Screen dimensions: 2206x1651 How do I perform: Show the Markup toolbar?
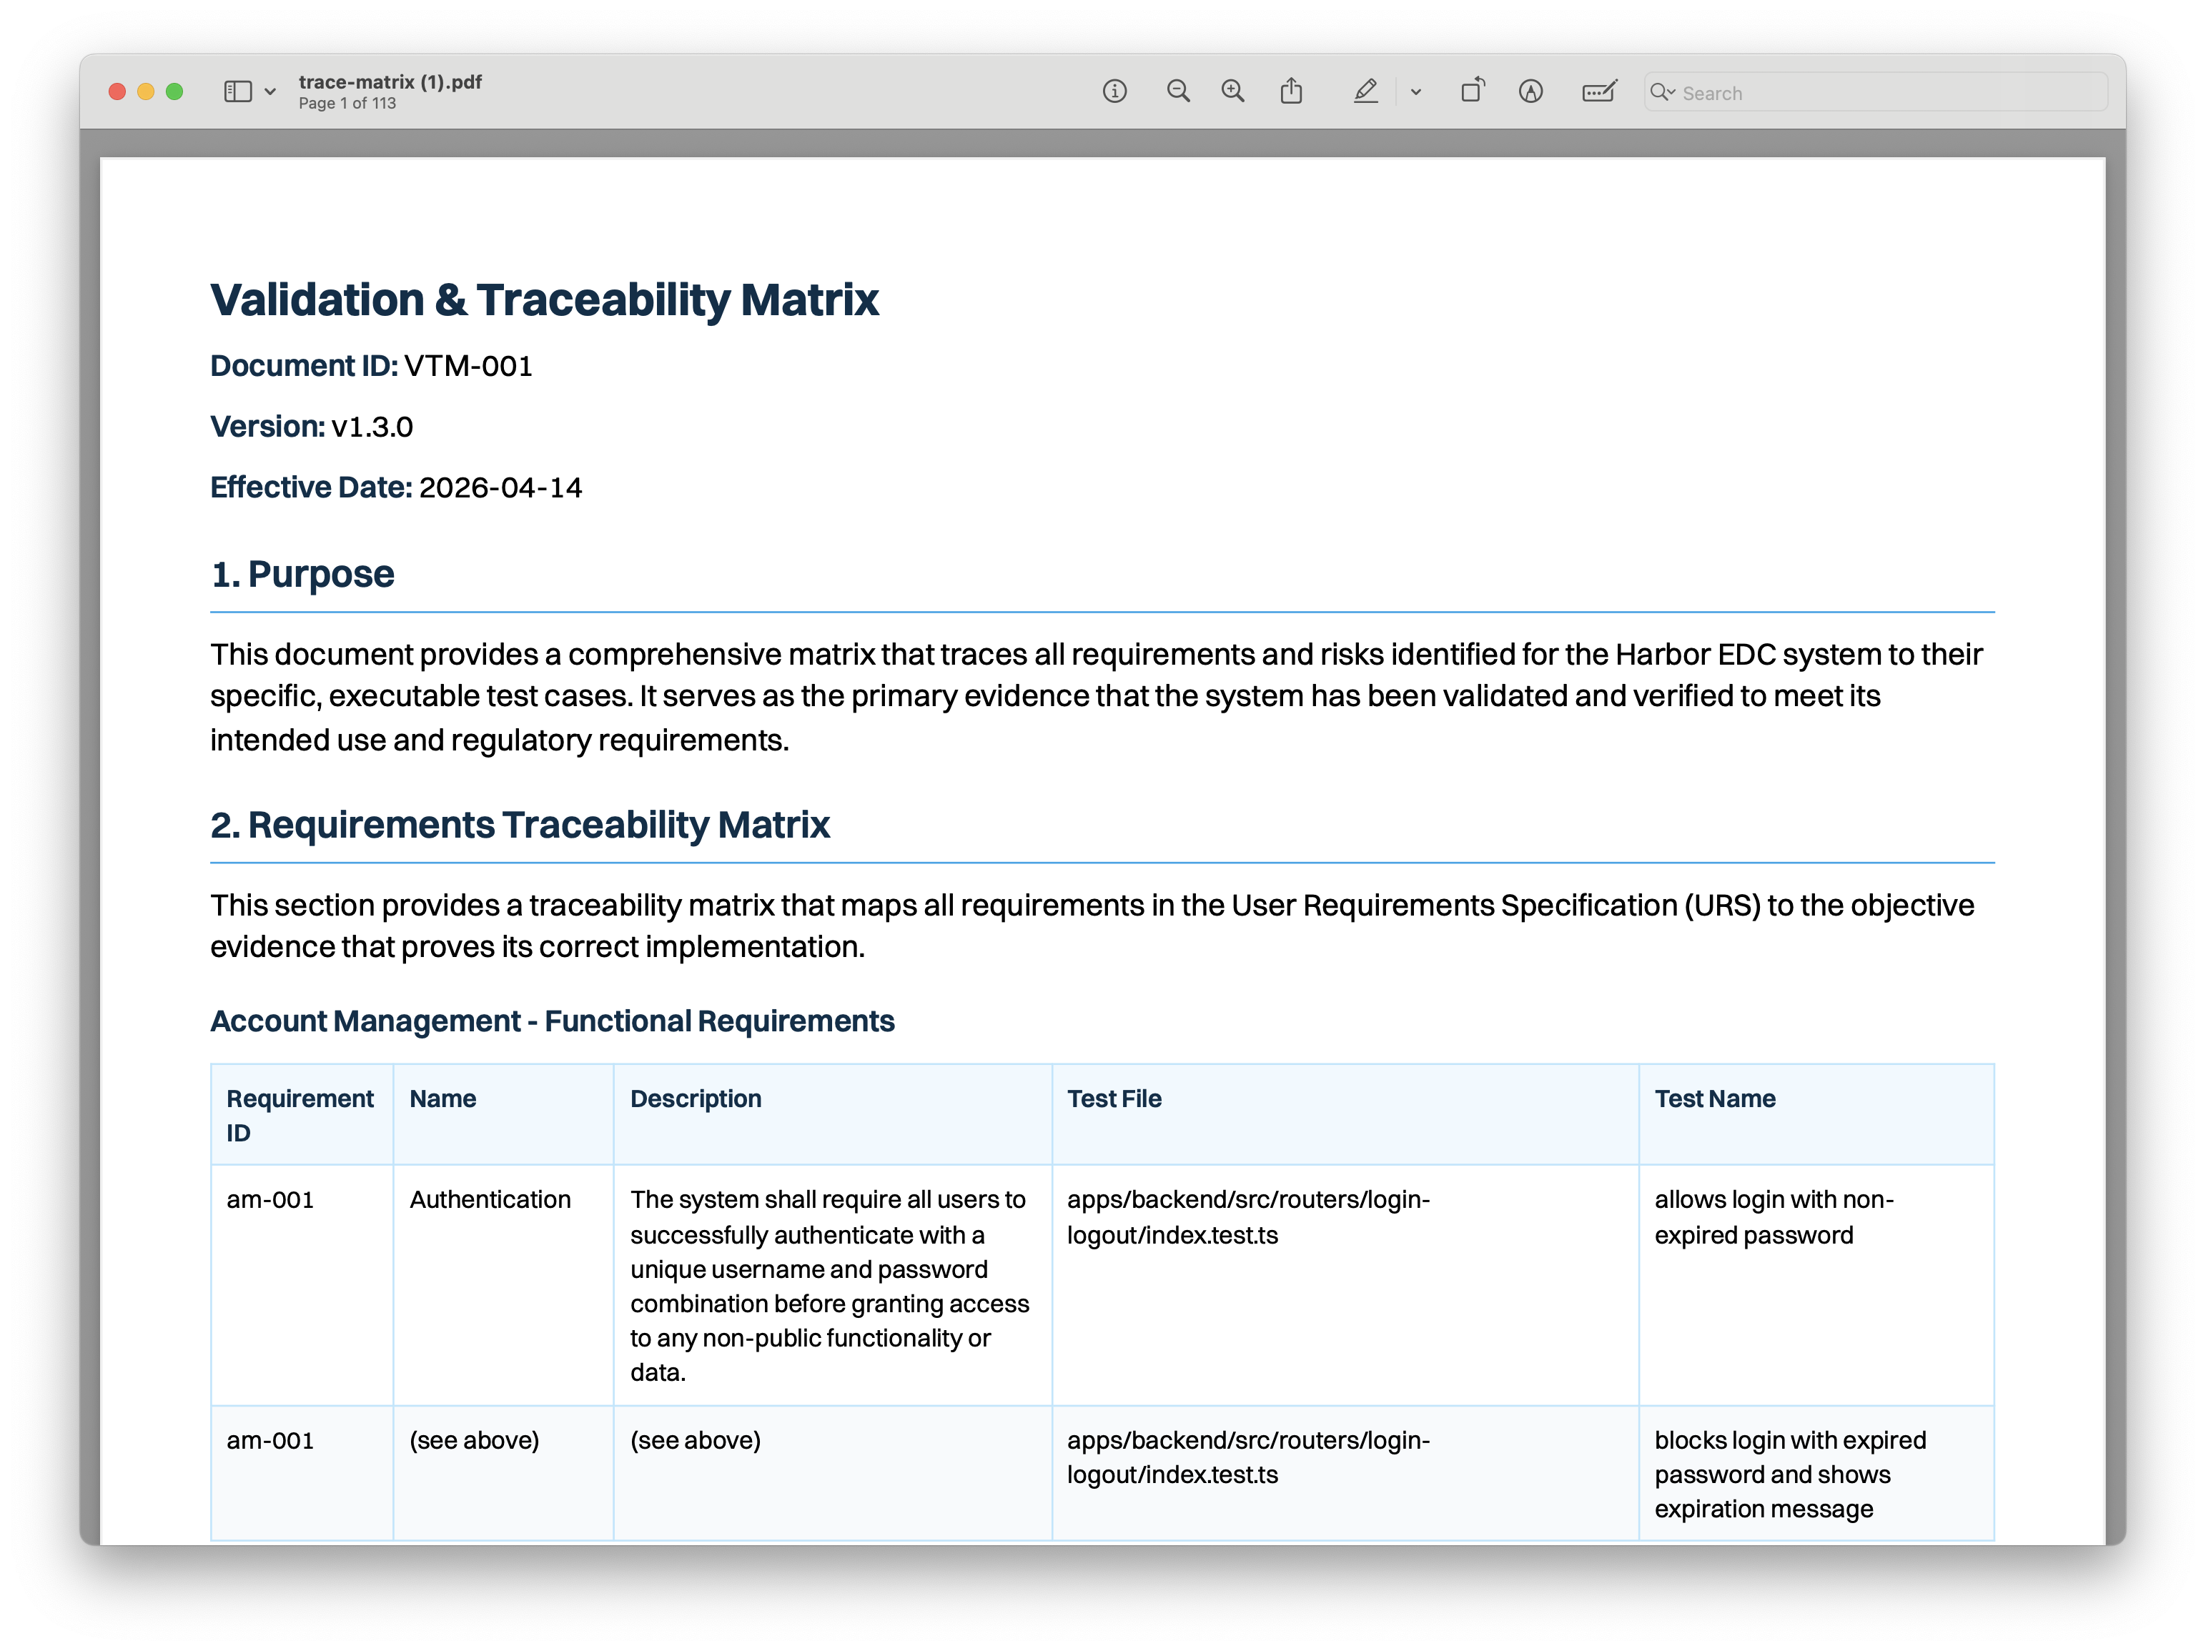(x=1531, y=91)
